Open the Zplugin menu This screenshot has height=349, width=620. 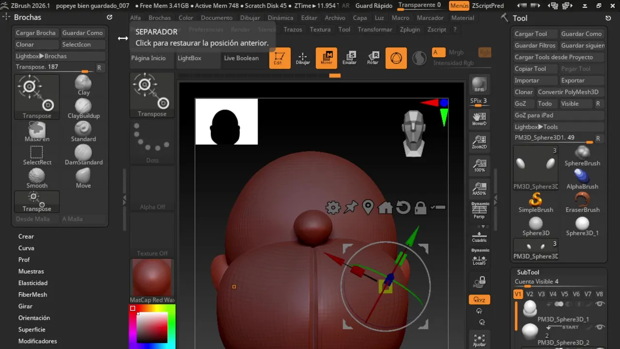[410, 30]
